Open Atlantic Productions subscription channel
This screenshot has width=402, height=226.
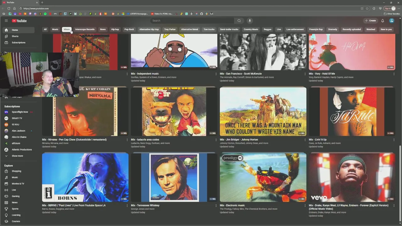[x=18, y=150]
